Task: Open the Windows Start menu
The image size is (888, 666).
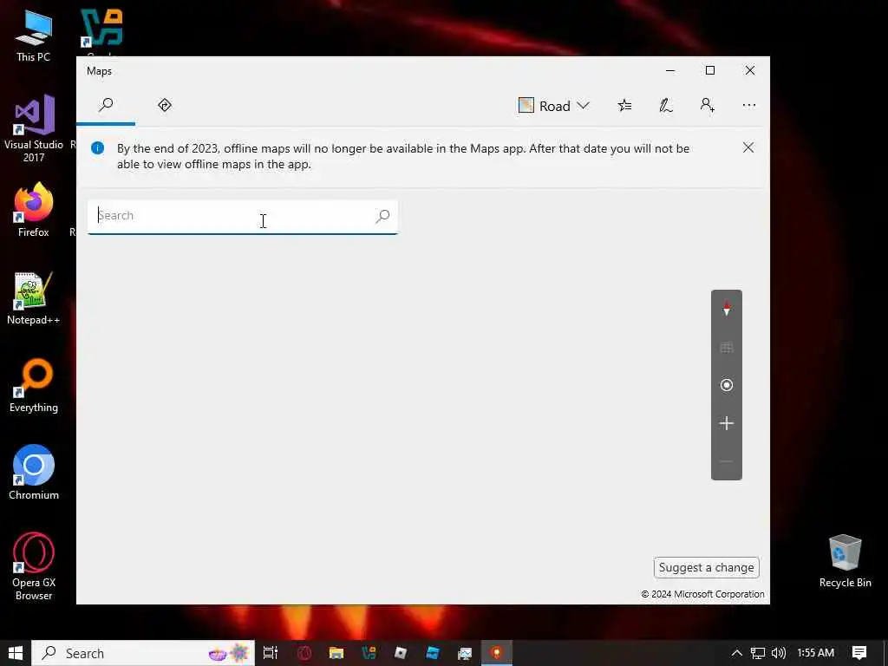Action: click(16, 653)
